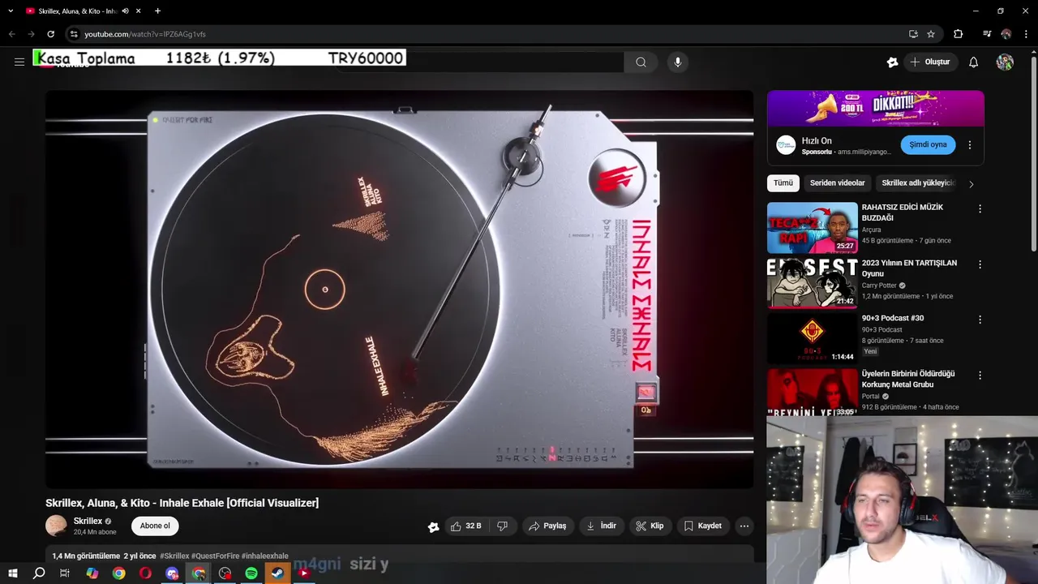Click Şimdi oyna on the sponsored ad
Screen dimensions: 1038x584
click(x=928, y=144)
